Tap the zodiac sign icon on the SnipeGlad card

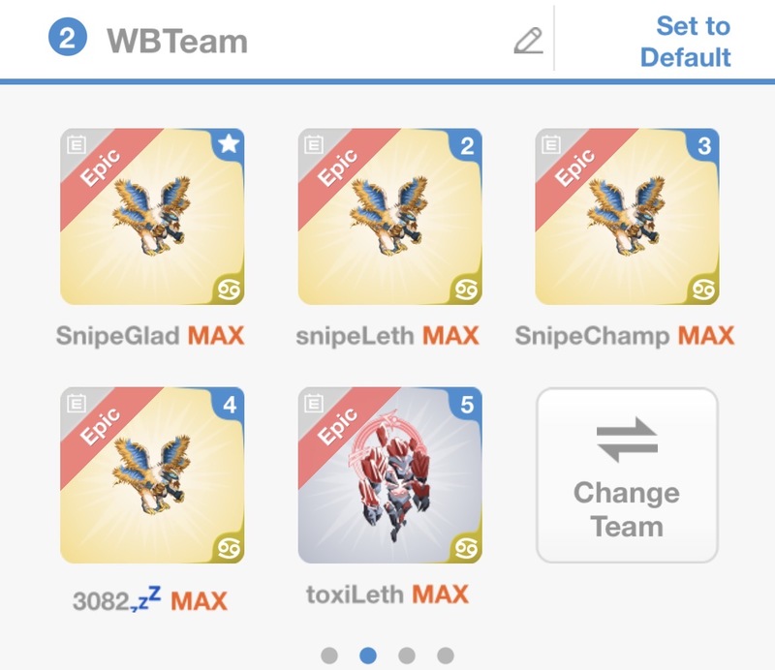point(229,289)
